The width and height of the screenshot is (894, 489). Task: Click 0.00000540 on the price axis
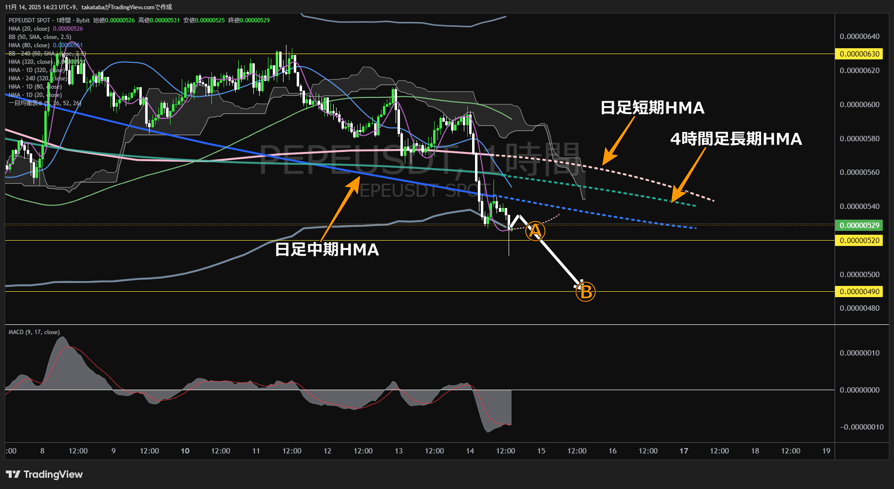click(x=859, y=207)
